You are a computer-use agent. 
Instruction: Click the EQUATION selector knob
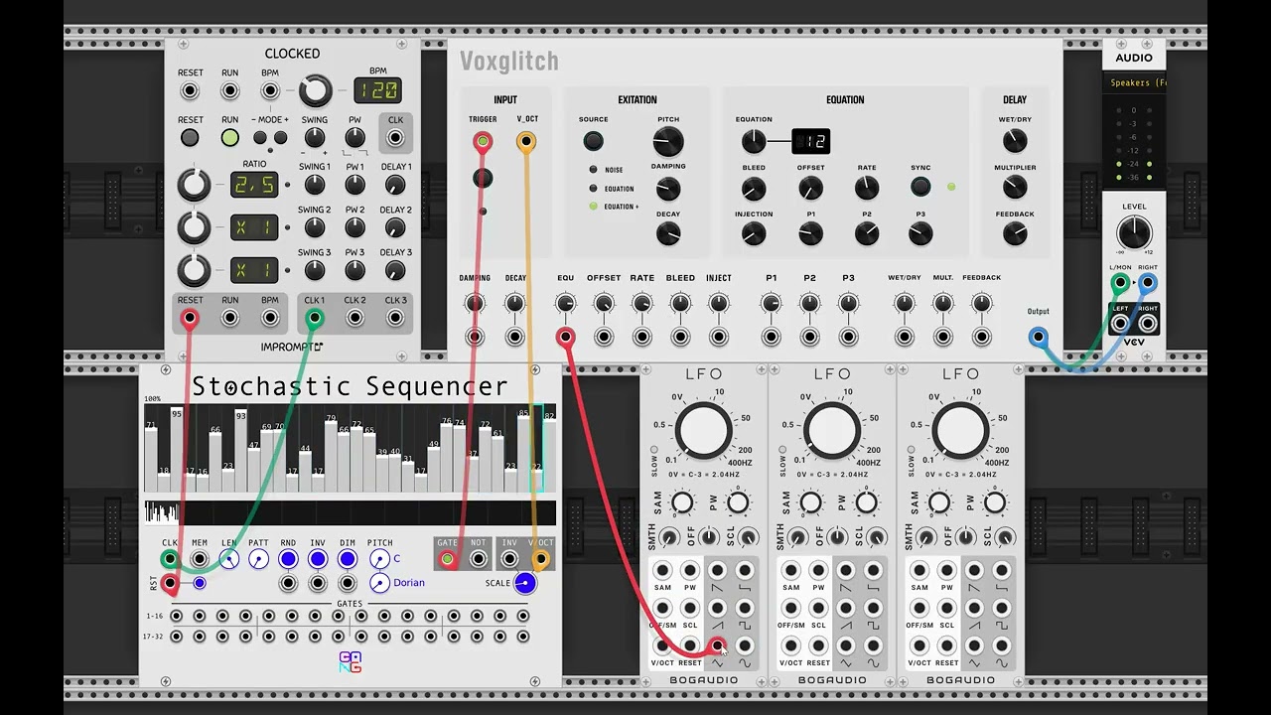(754, 141)
